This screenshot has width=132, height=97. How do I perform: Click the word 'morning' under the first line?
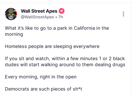pyautogui.click(x=14, y=34)
